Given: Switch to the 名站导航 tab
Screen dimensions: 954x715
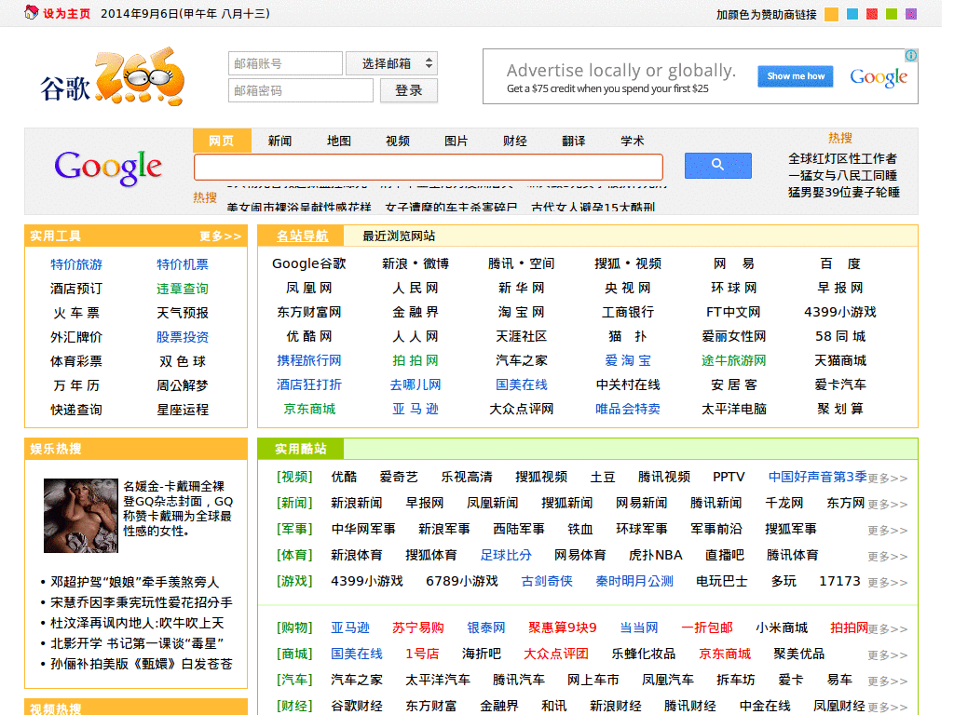Looking at the screenshot, I should tap(303, 236).
